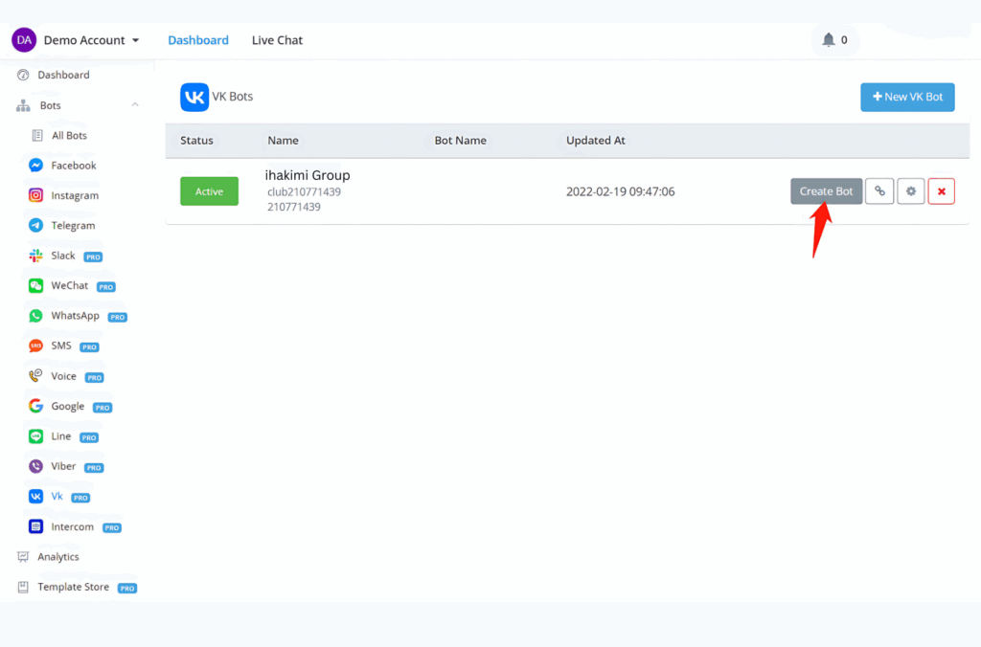Screen dimensions: 981x647
Task: Open the Viber channel icon
Action: [x=35, y=467]
